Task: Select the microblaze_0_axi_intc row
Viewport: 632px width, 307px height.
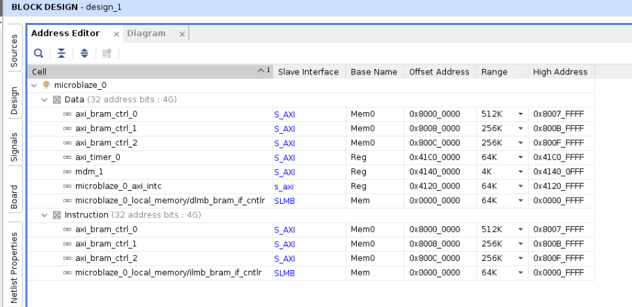Action: 311,186
